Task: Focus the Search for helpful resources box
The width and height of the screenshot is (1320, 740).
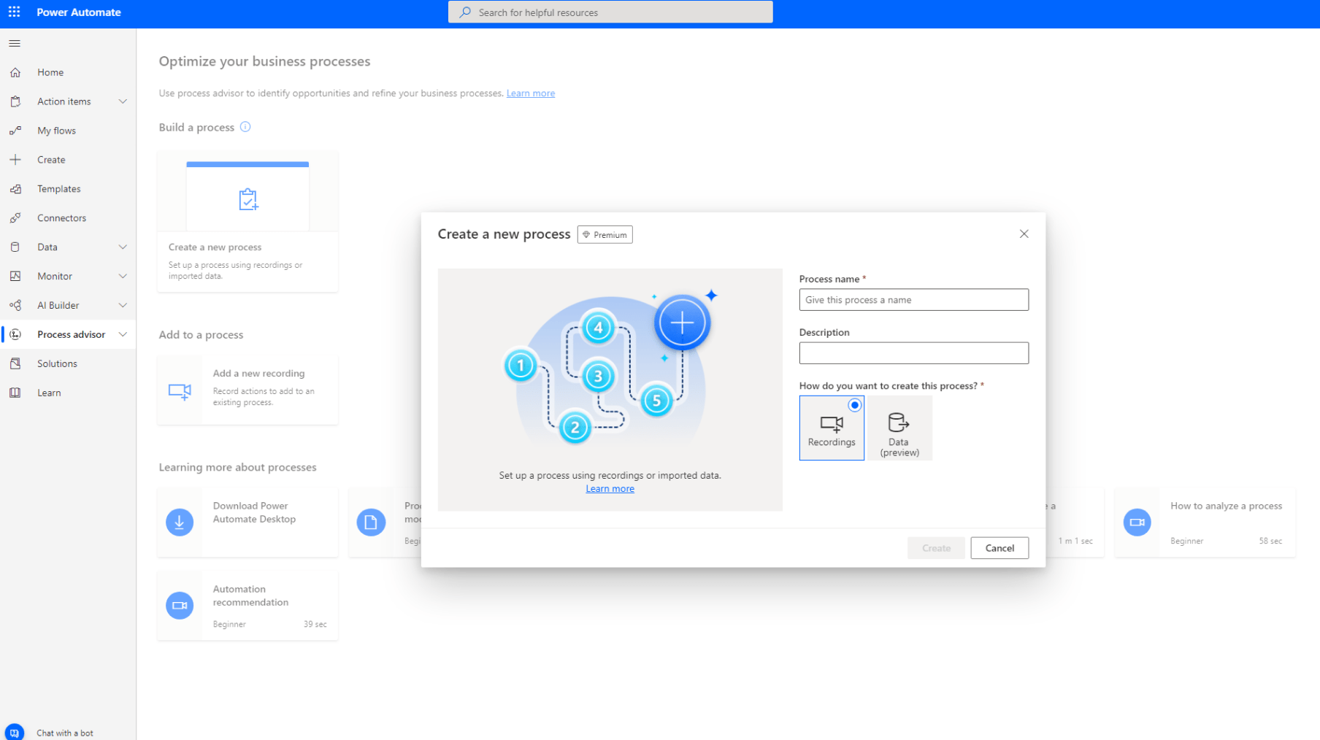Action: (x=610, y=12)
